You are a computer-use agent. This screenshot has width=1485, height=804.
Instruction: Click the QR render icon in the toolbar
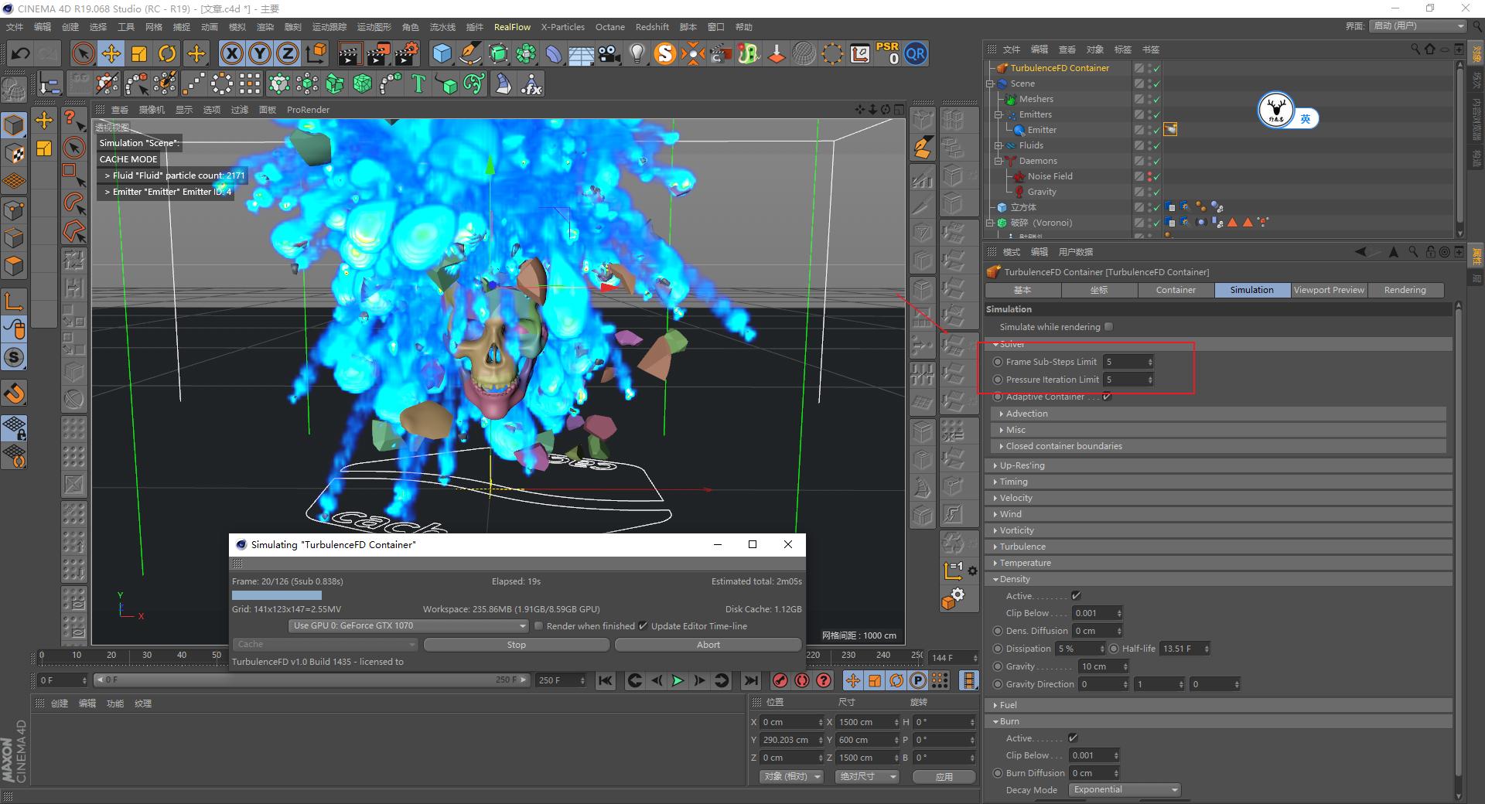coord(916,53)
